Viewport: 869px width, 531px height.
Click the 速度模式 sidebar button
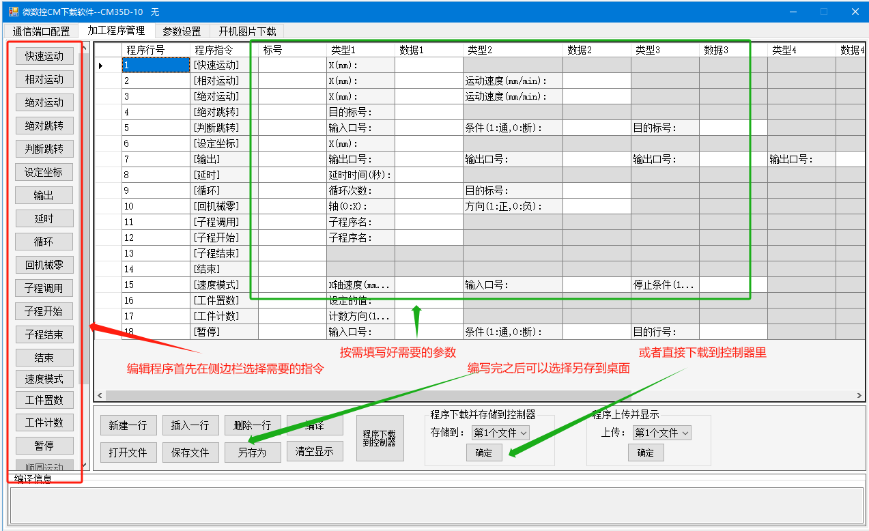coord(44,379)
